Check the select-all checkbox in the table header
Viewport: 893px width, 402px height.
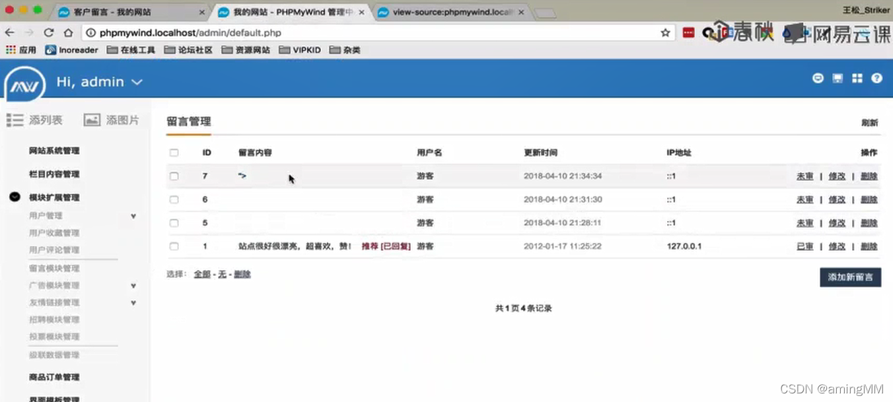[x=174, y=152]
